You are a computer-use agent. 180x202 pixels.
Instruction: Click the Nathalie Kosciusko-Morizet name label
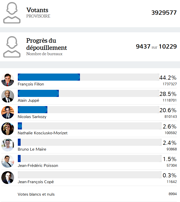[43, 133]
